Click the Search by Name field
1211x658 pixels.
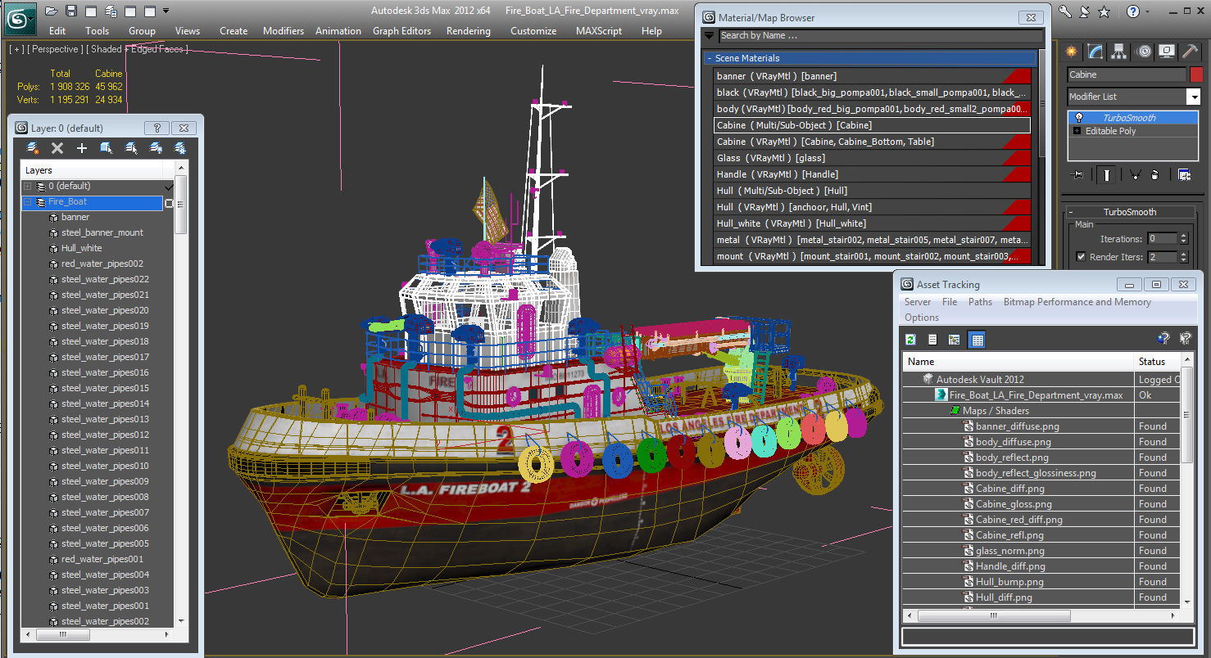(x=881, y=36)
